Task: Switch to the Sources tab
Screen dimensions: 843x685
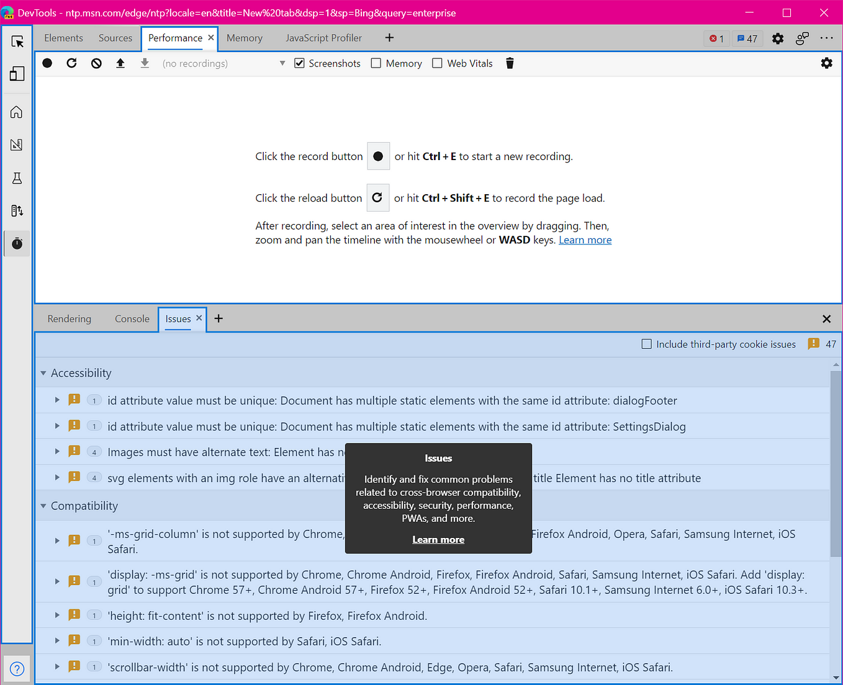Action: 115,38
